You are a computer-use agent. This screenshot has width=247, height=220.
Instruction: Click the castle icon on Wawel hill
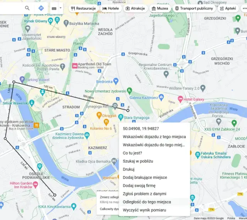pyautogui.click(x=42, y=92)
